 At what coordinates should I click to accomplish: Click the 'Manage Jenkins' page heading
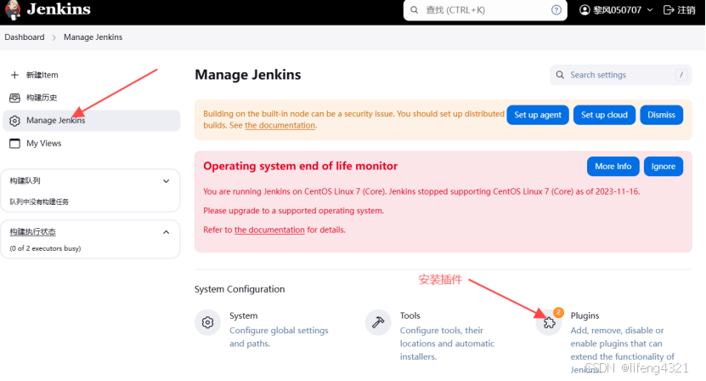point(247,75)
